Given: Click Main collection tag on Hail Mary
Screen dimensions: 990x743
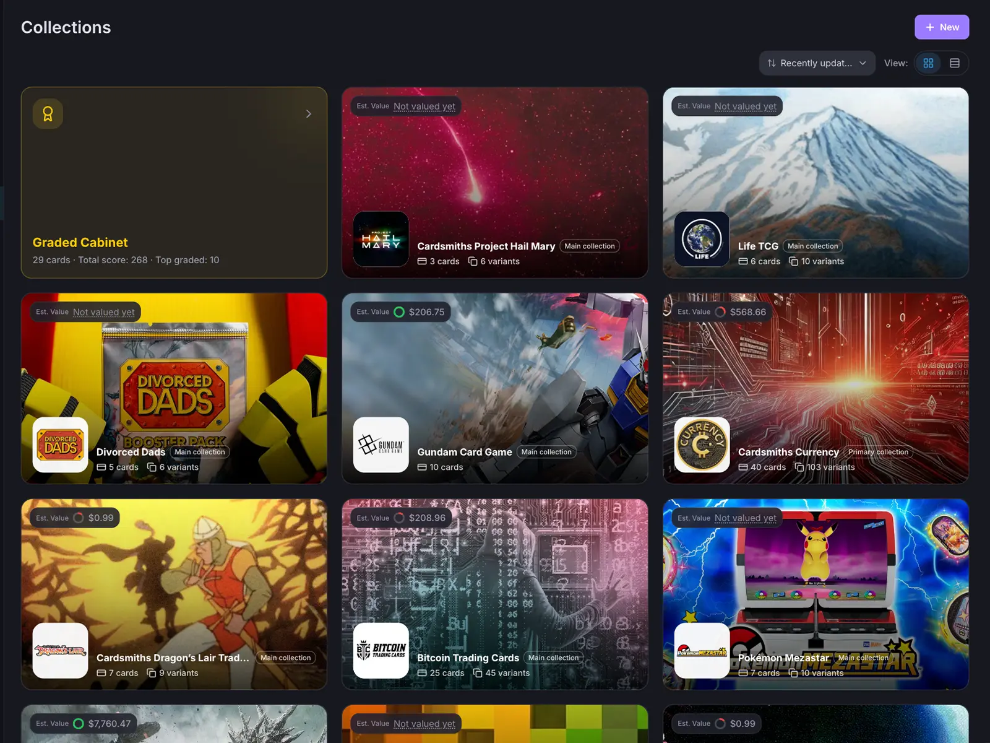Looking at the screenshot, I should 590,246.
